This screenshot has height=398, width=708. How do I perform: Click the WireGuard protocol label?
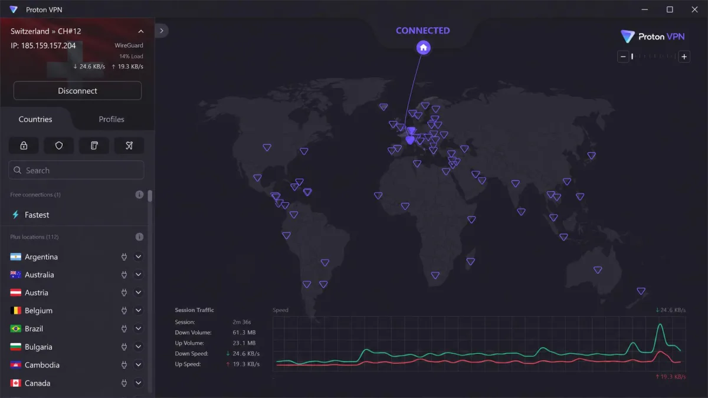click(x=129, y=45)
